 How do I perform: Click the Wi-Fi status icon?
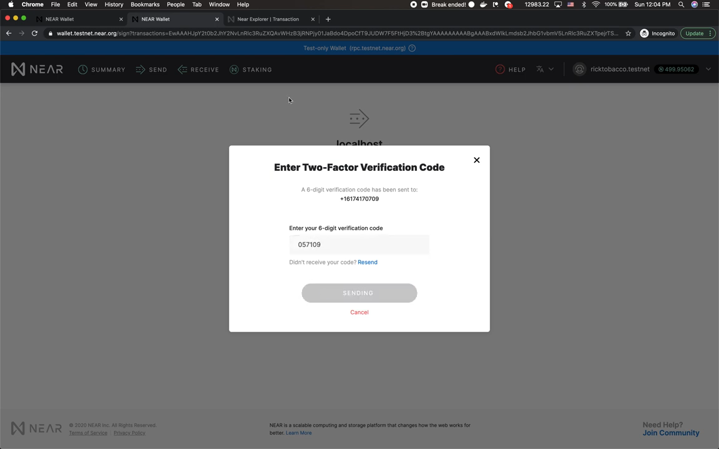coord(595,4)
